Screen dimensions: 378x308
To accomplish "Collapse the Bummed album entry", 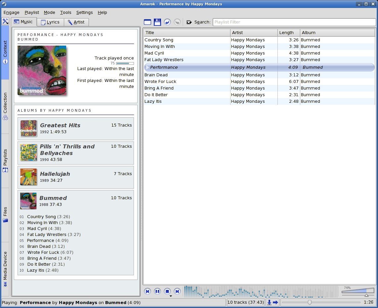I will (x=76, y=201).
